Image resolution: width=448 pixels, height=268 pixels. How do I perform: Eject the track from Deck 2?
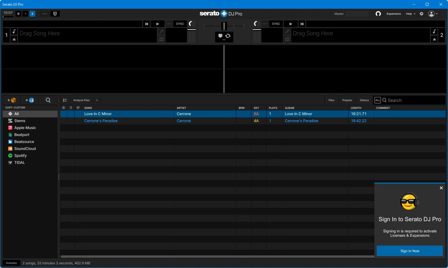coord(434,39)
